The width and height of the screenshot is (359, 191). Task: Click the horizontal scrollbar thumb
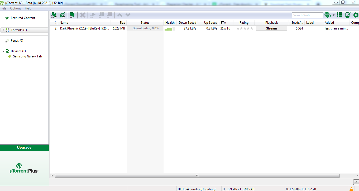pyautogui.click(x=197, y=175)
